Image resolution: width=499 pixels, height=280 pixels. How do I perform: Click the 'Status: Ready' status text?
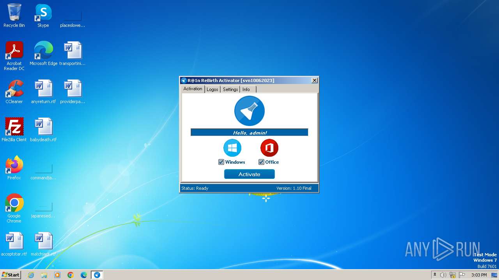[x=195, y=188]
